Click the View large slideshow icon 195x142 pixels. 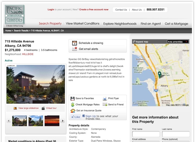point(15,108)
